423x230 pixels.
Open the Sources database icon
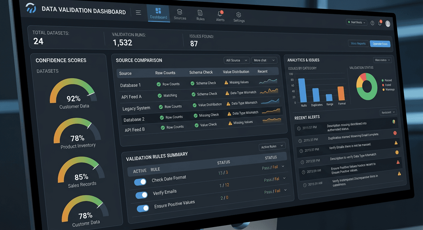180,12
